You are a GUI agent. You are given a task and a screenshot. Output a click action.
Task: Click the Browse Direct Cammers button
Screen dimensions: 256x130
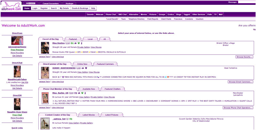[x=241, y=82]
